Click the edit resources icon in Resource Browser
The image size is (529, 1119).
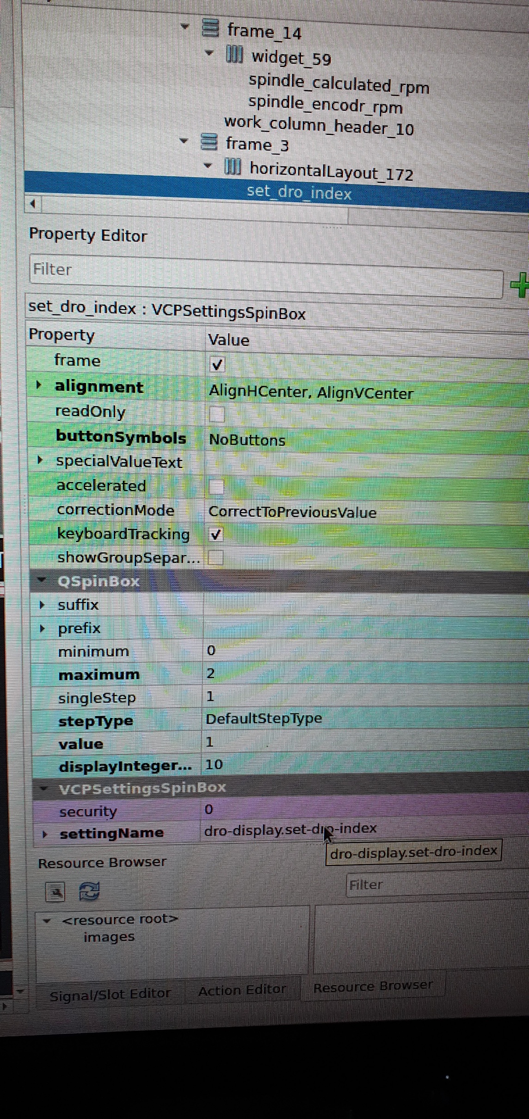pos(55,891)
